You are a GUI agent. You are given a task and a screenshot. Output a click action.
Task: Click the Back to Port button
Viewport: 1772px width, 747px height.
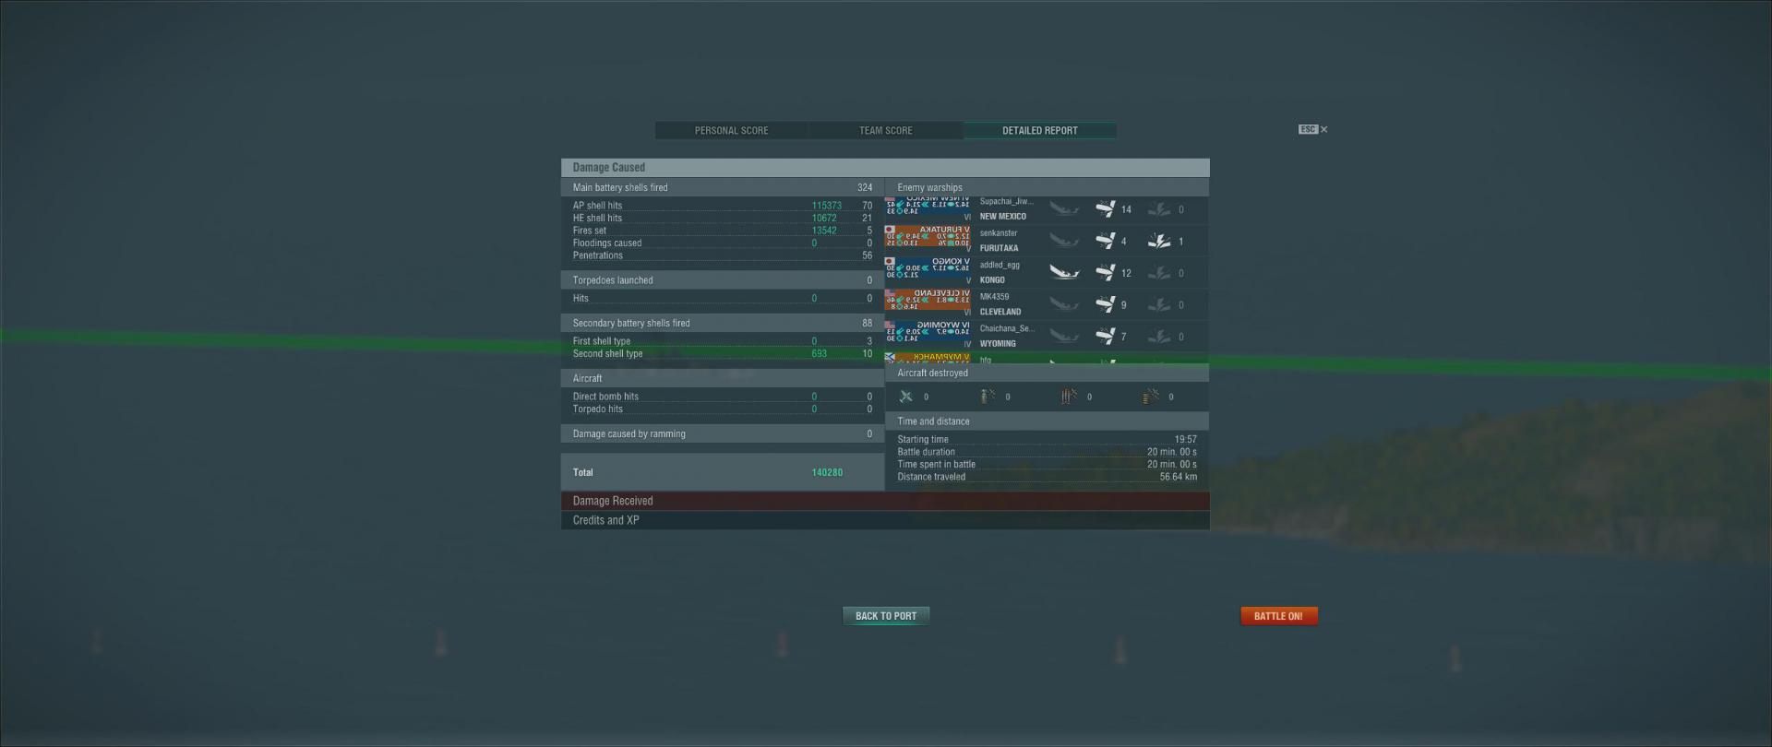tap(886, 616)
